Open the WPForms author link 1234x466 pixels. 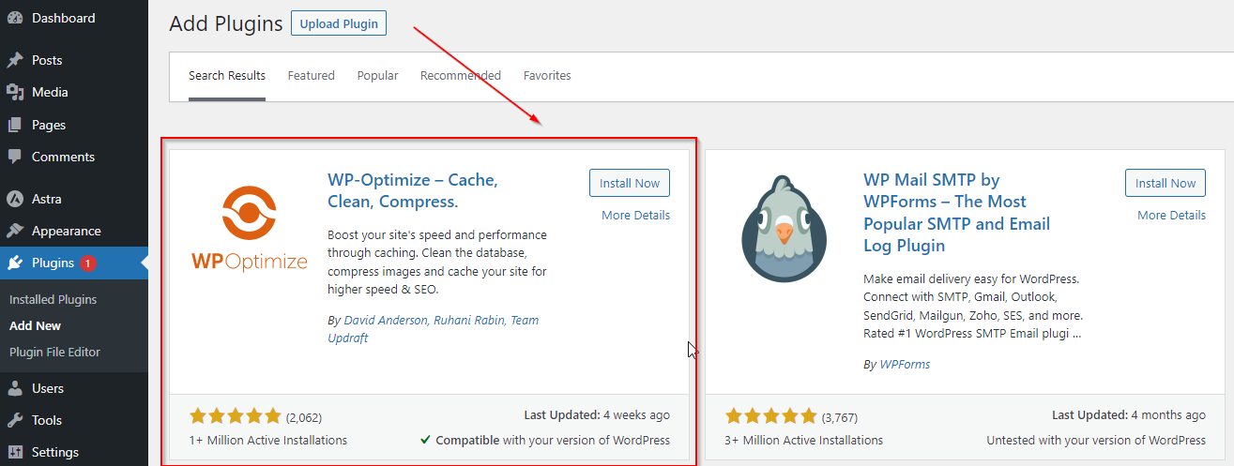tap(905, 364)
